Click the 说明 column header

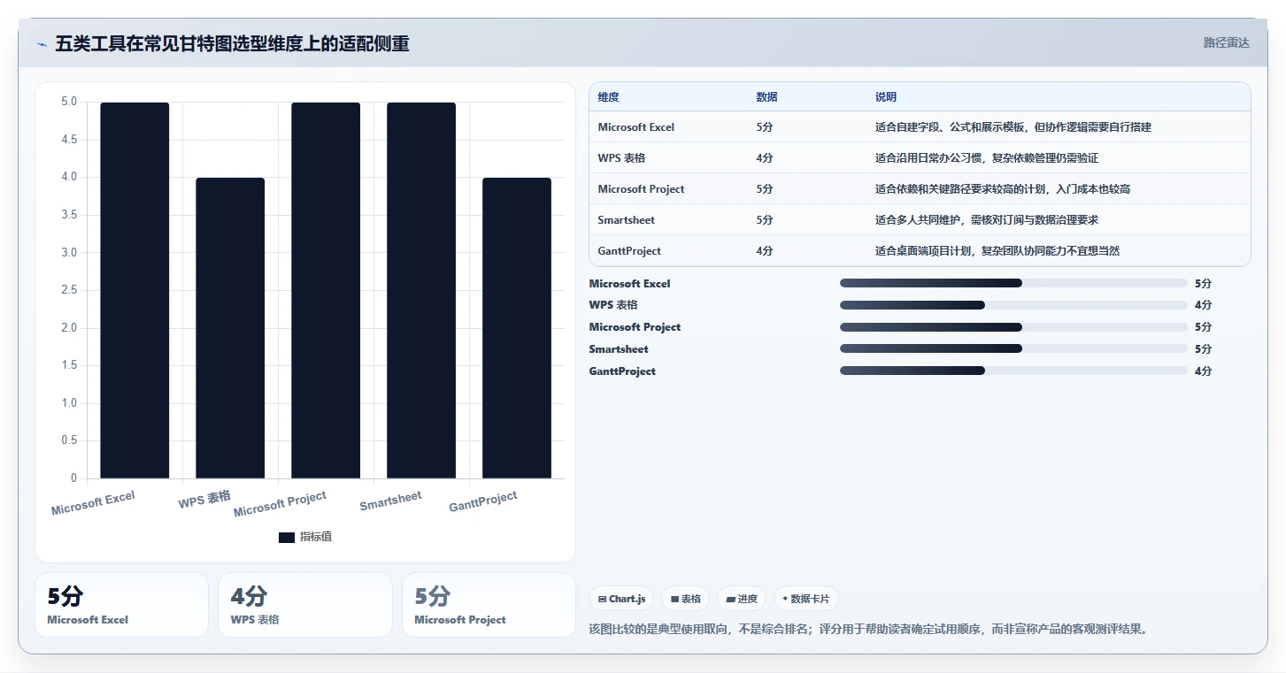[x=886, y=96]
